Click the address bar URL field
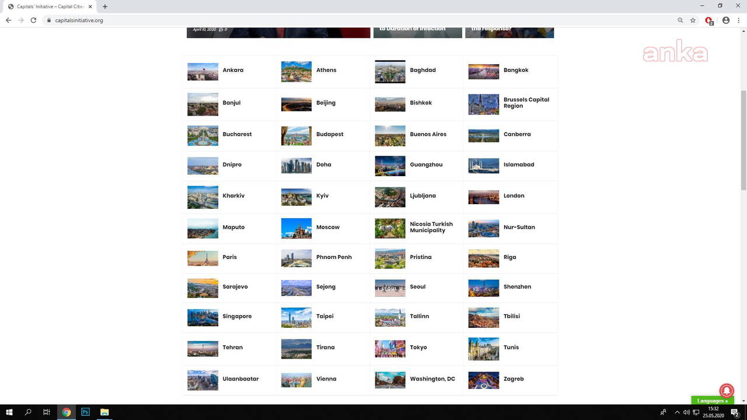 coord(350,20)
